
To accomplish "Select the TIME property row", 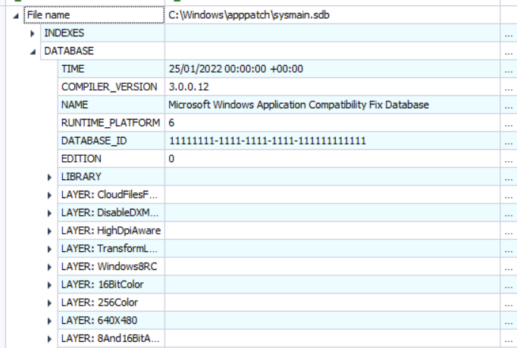I will [111, 69].
